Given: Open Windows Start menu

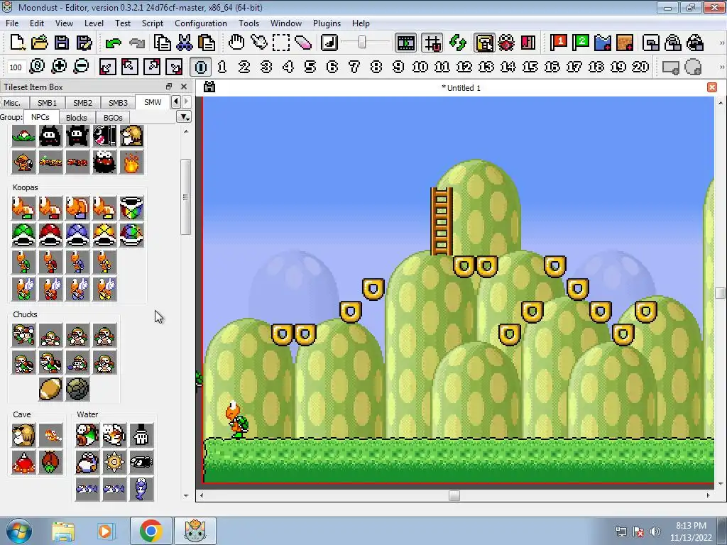Looking at the screenshot, I should click(18, 531).
